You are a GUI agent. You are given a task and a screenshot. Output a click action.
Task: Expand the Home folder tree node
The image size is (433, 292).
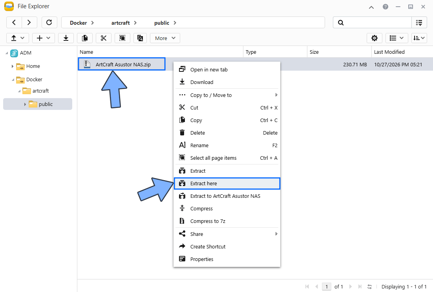tap(13, 66)
